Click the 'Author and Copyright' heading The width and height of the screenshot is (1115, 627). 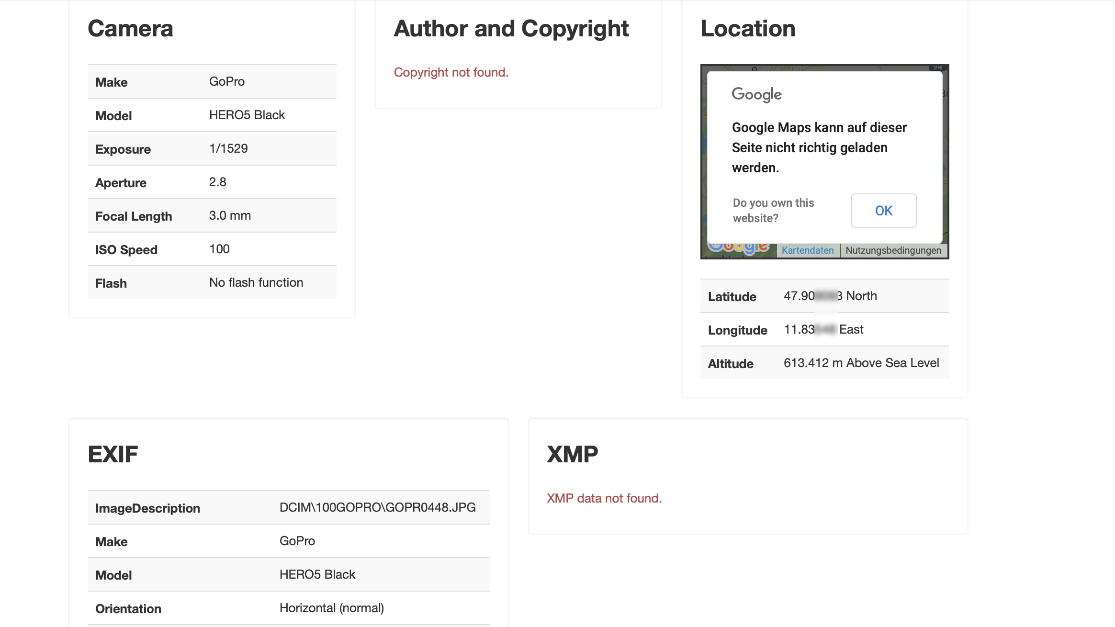pyautogui.click(x=511, y=29)
